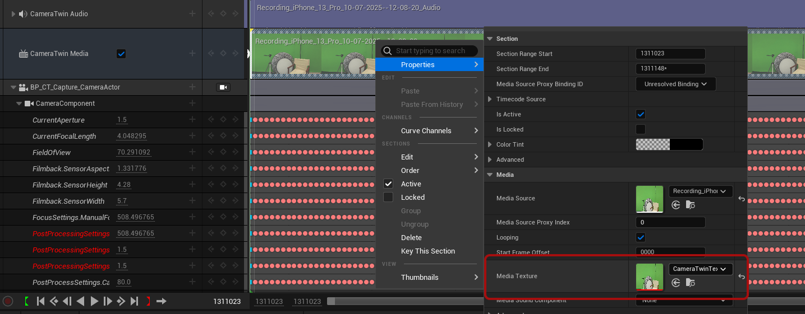This screenshot has height=314, width=805.
Task: Add a track item to CameraTwin Audio
Action: pos(192,13)
